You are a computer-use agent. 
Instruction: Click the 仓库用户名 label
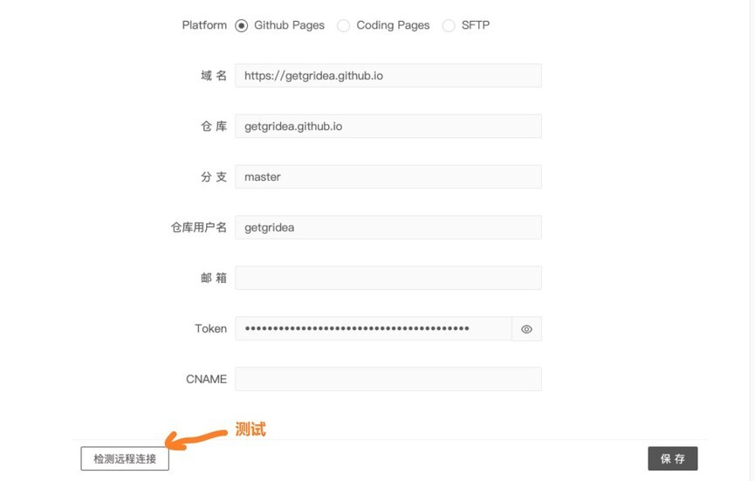[x=199, y=227]
